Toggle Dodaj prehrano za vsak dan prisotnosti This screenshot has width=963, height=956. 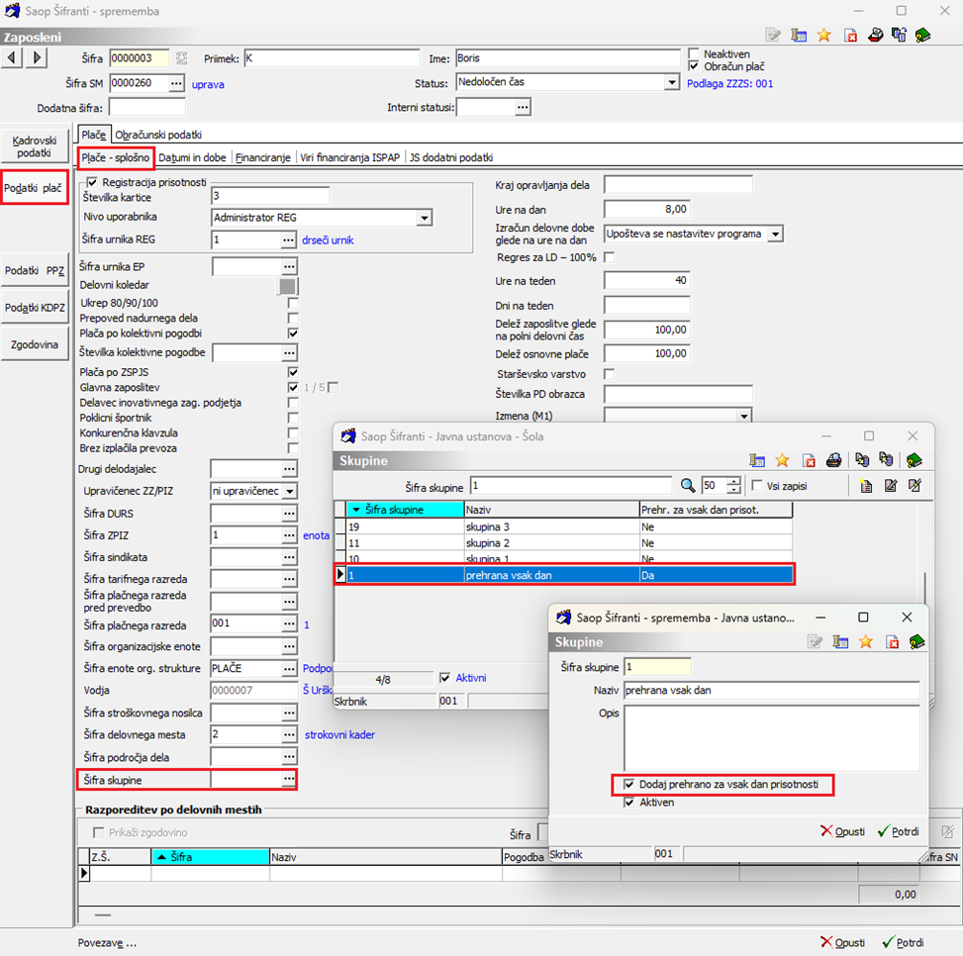(628, 784)
